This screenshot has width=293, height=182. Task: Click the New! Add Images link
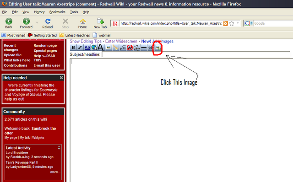[x=157, y=41]
